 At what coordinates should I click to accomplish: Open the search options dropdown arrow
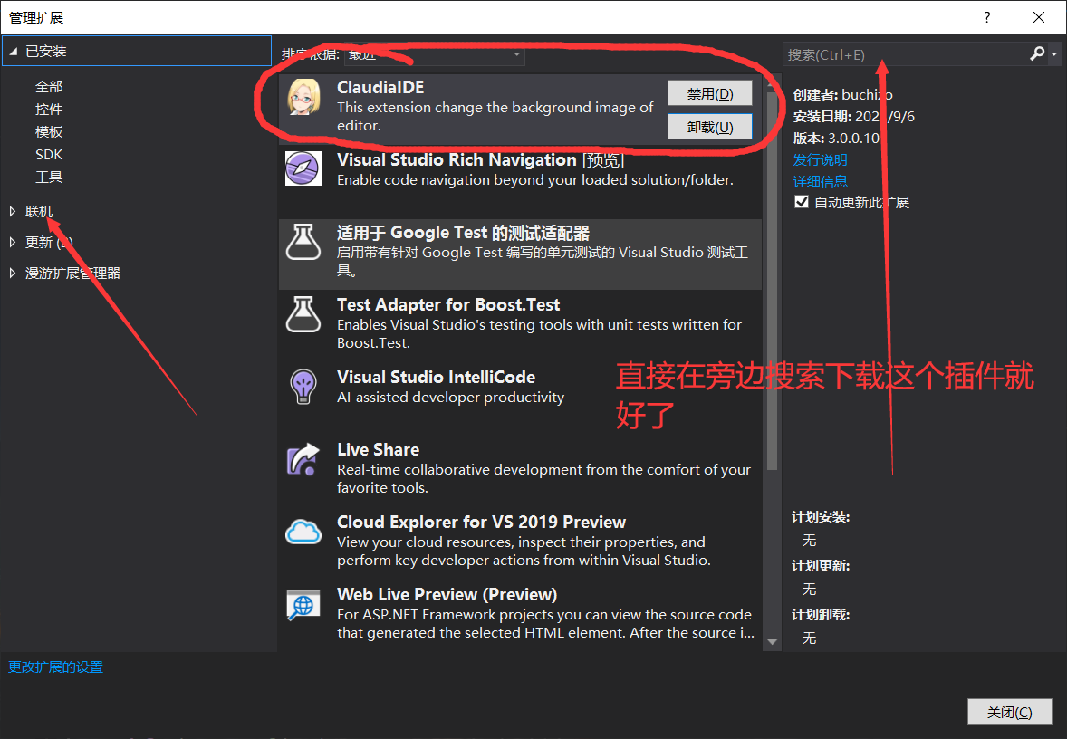(1054, 53)
